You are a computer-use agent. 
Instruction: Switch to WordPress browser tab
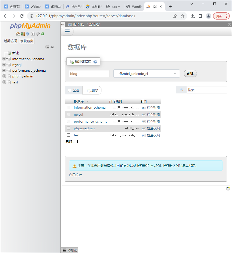click(134, 6)
